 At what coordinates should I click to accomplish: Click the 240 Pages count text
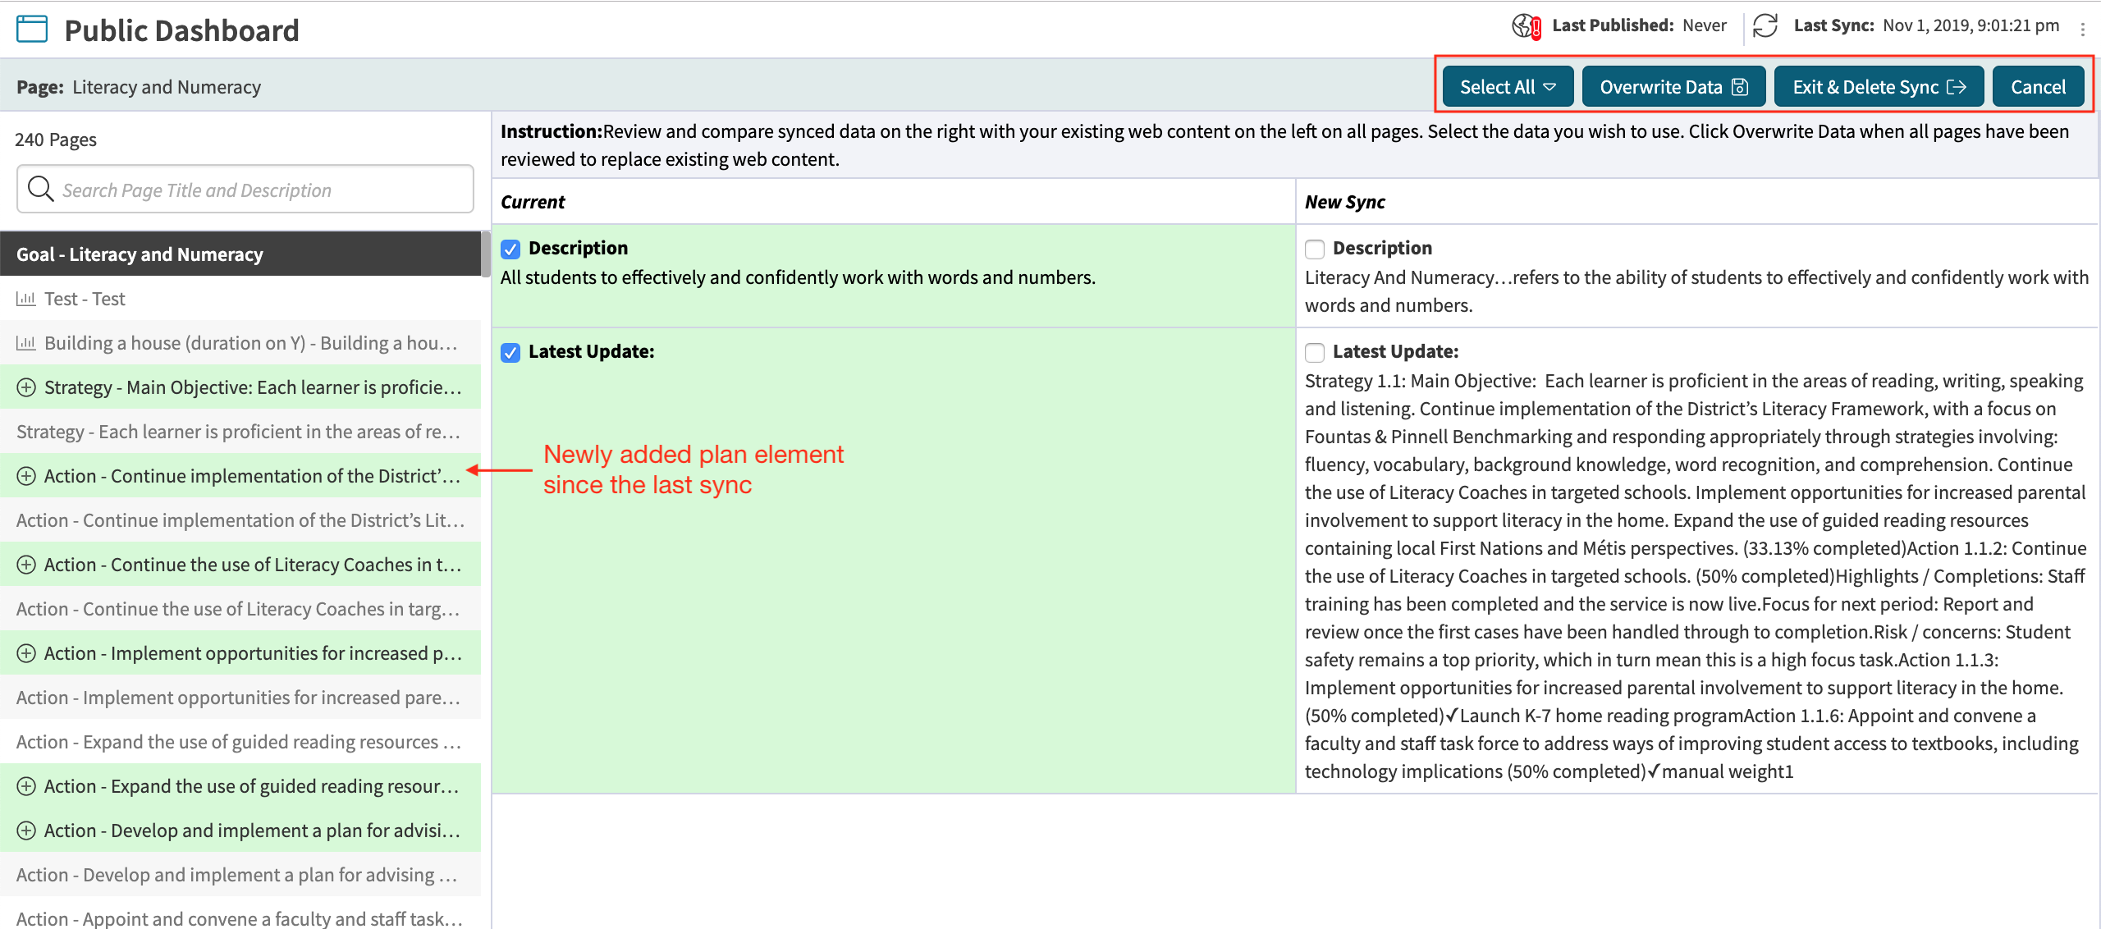coord(56,140)
